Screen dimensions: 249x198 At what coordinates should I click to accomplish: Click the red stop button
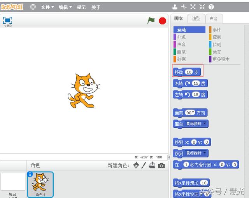[x=162, y=21]
